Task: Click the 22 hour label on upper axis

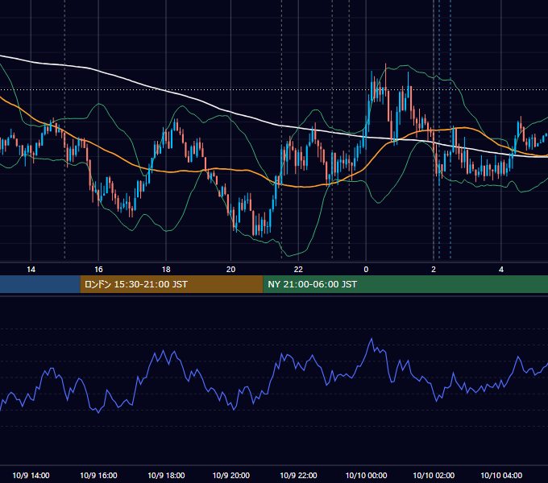Action: coord(298,270)
